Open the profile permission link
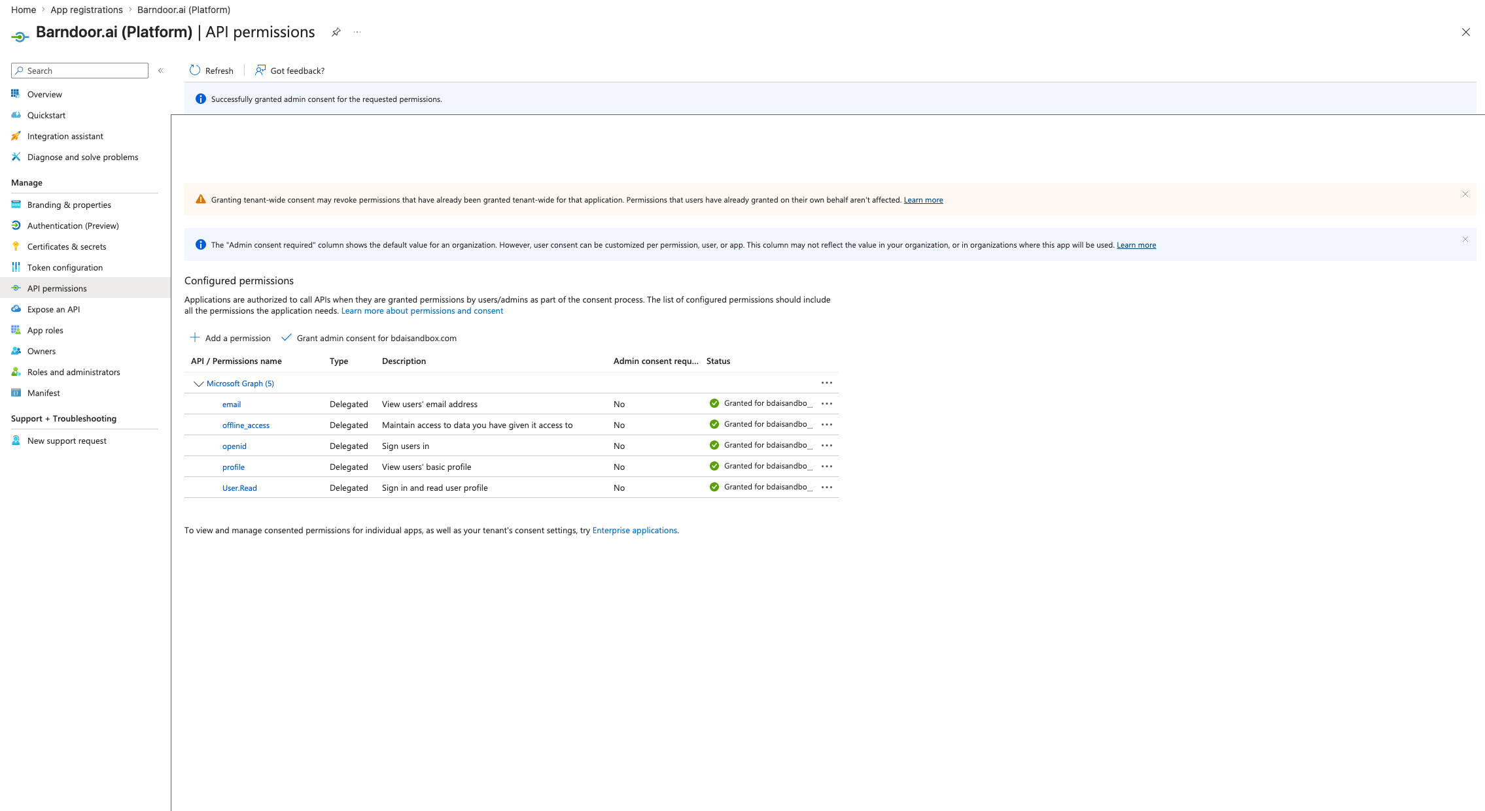The height and width of the screenshot is (811, 1485). coord(234,467)
